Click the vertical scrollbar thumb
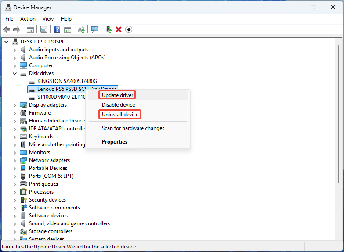 pos(339,114)
